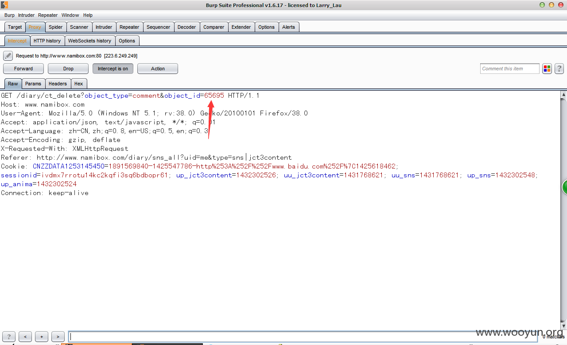
Task: Click the Drop button
Action: pyautogui.click(x=68, y=69)
